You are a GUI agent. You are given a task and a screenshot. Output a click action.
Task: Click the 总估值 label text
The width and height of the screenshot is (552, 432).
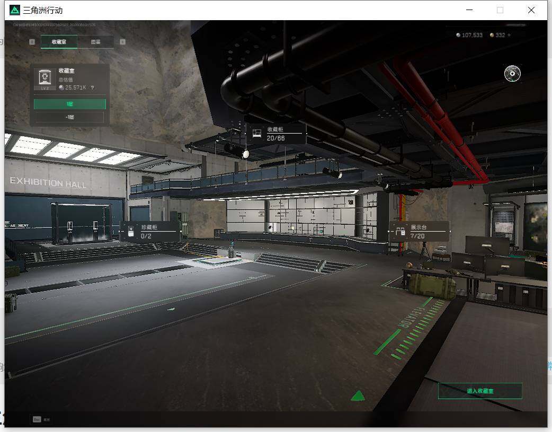[x=66, y=80]
